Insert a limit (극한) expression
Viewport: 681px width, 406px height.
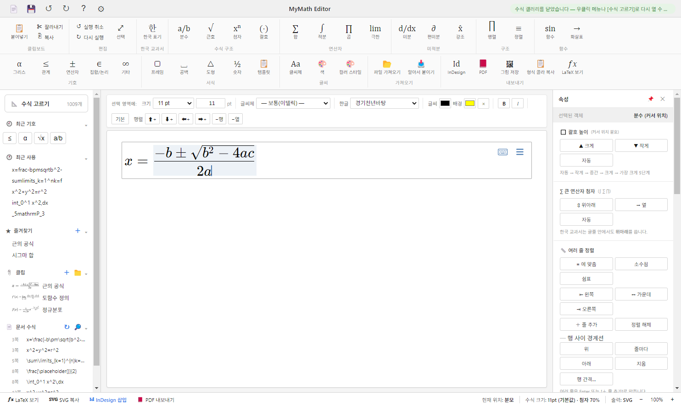coord(375,32)
